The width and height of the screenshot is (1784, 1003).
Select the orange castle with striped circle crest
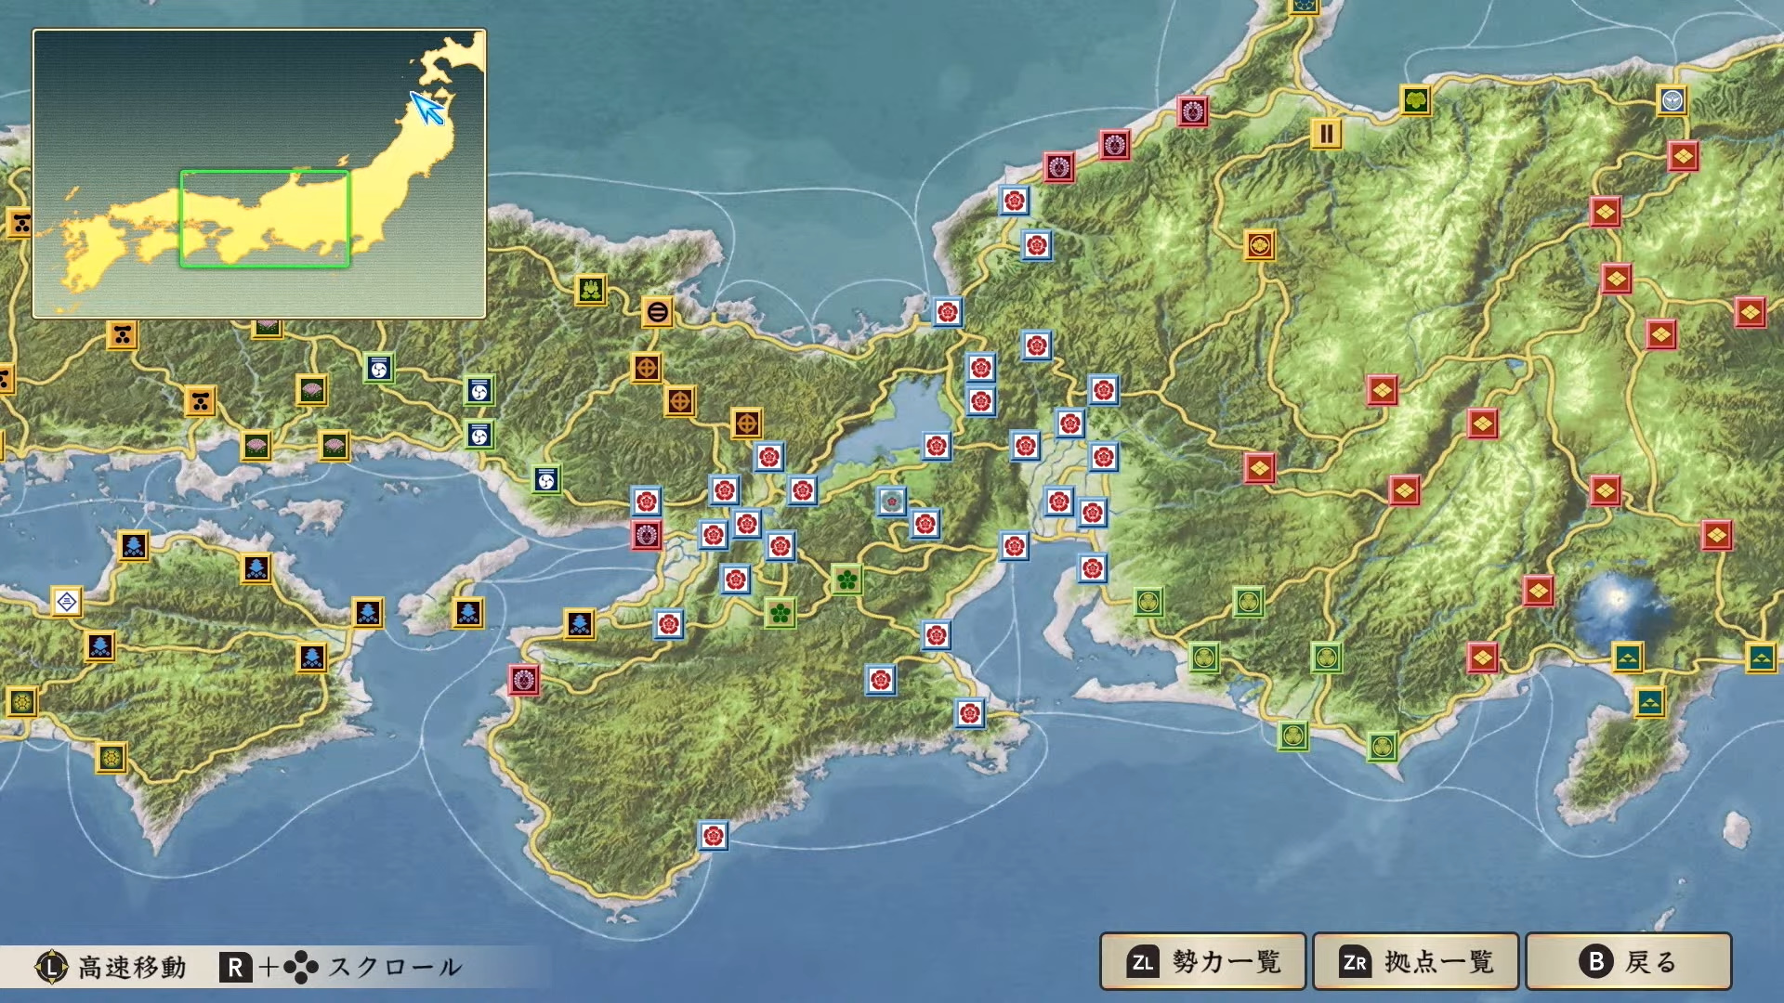pos(657,312)
